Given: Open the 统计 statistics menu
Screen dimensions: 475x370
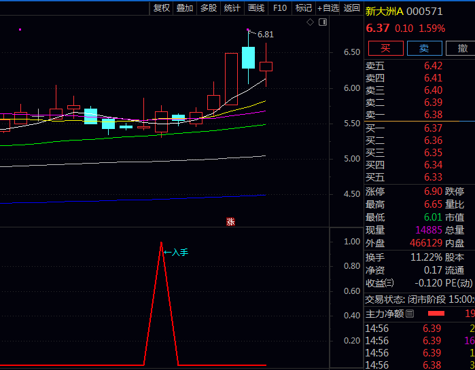Looking at the screenshot, I should pyautogui.click(x=232, y=8).
